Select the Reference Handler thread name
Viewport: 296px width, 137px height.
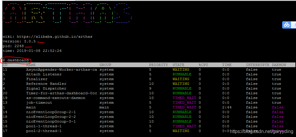(46, 84)
